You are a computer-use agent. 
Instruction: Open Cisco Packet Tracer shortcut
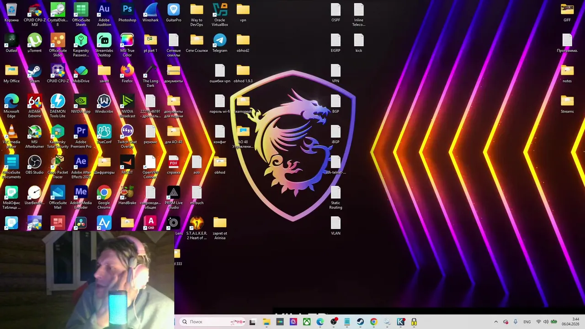point(58,167)
